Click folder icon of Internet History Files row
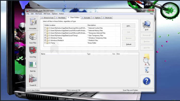 coord(47,30)
